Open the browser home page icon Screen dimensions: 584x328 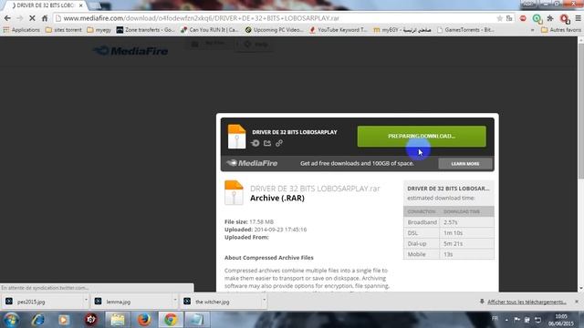(45, 18)
